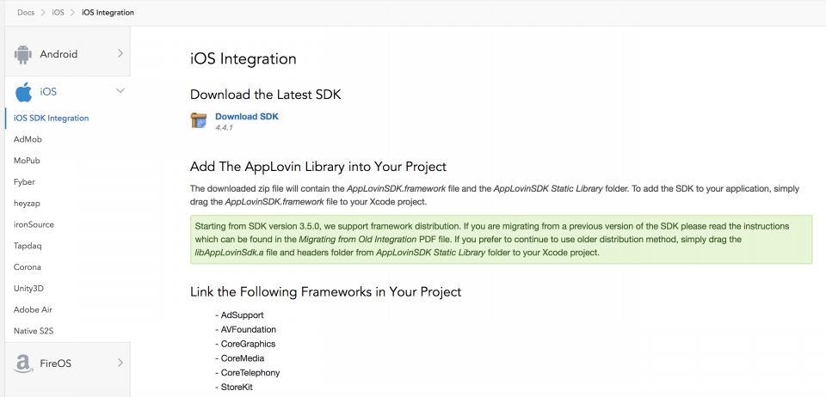Image resolution: width=826 pixels, height=397 pixels.
Task: Select the iOS Integration breadcrumb
Action: coord(108,12)
